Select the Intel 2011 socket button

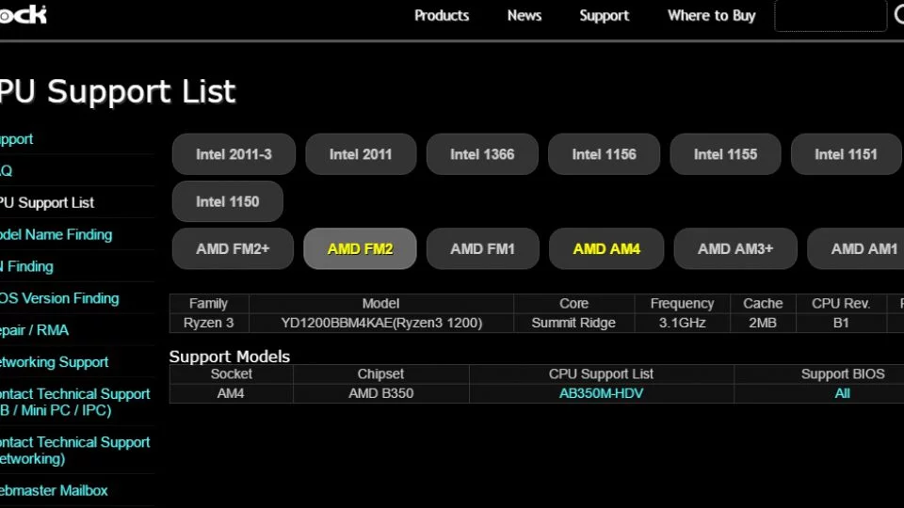pos(361,154)
